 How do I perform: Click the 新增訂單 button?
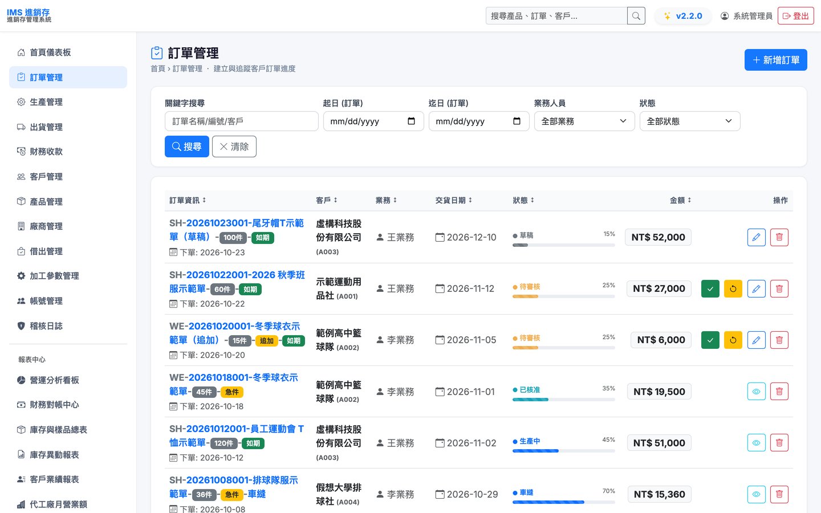[x=775, y=60]
